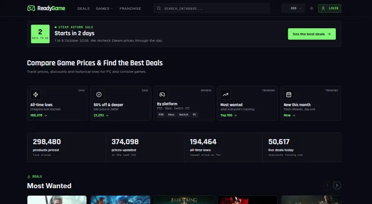Click the user icon in Login button
The height and width of the screenshot is (204, 372).
pyautogui.click(x=323, y=8)
